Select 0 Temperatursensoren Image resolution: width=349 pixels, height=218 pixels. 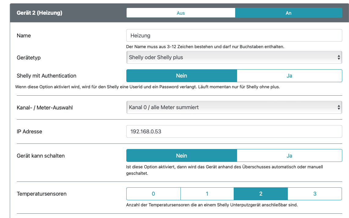153,194
